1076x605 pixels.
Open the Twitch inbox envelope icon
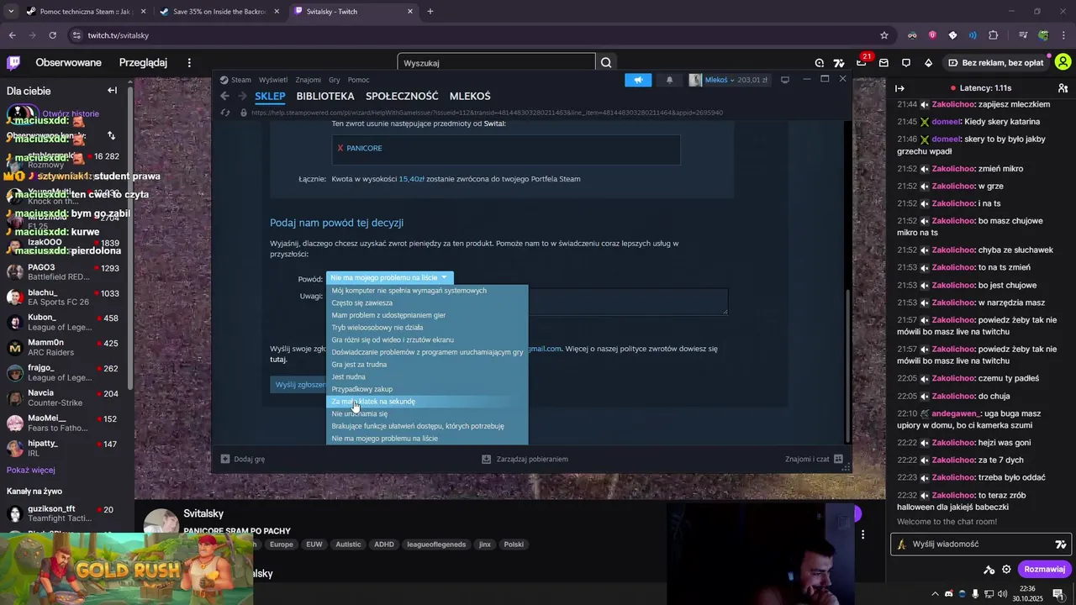pyautogui.click(x=883, y=62)
